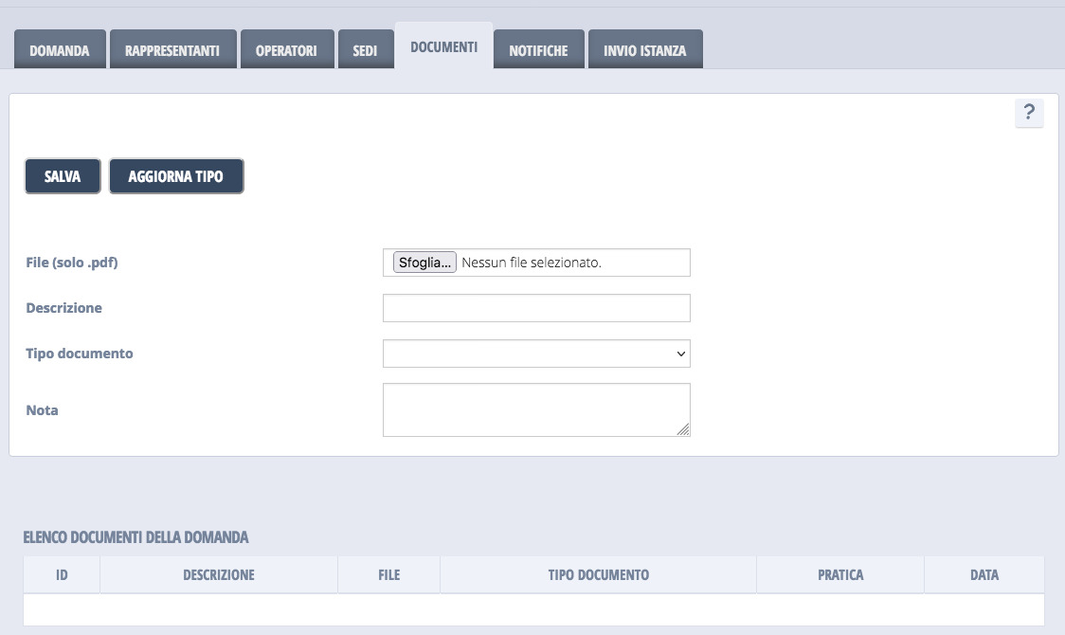Click the File column header
The height and width of the screenshot is (635, 1065).
tap(388, 575)
